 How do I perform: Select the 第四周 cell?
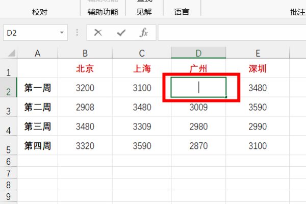pos(37,145)
